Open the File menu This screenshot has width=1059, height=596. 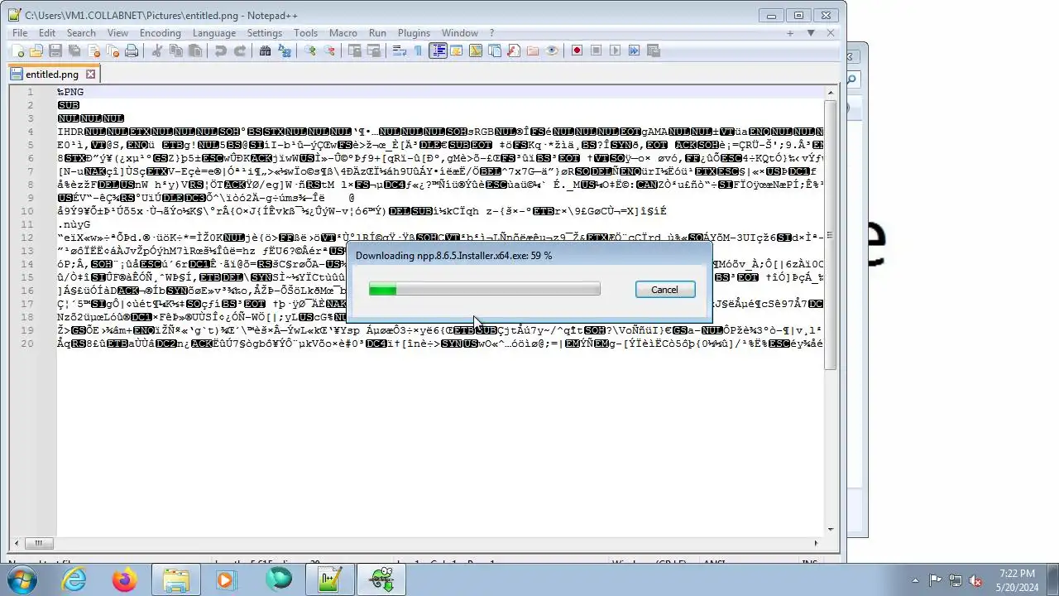[x=20, y=33]
